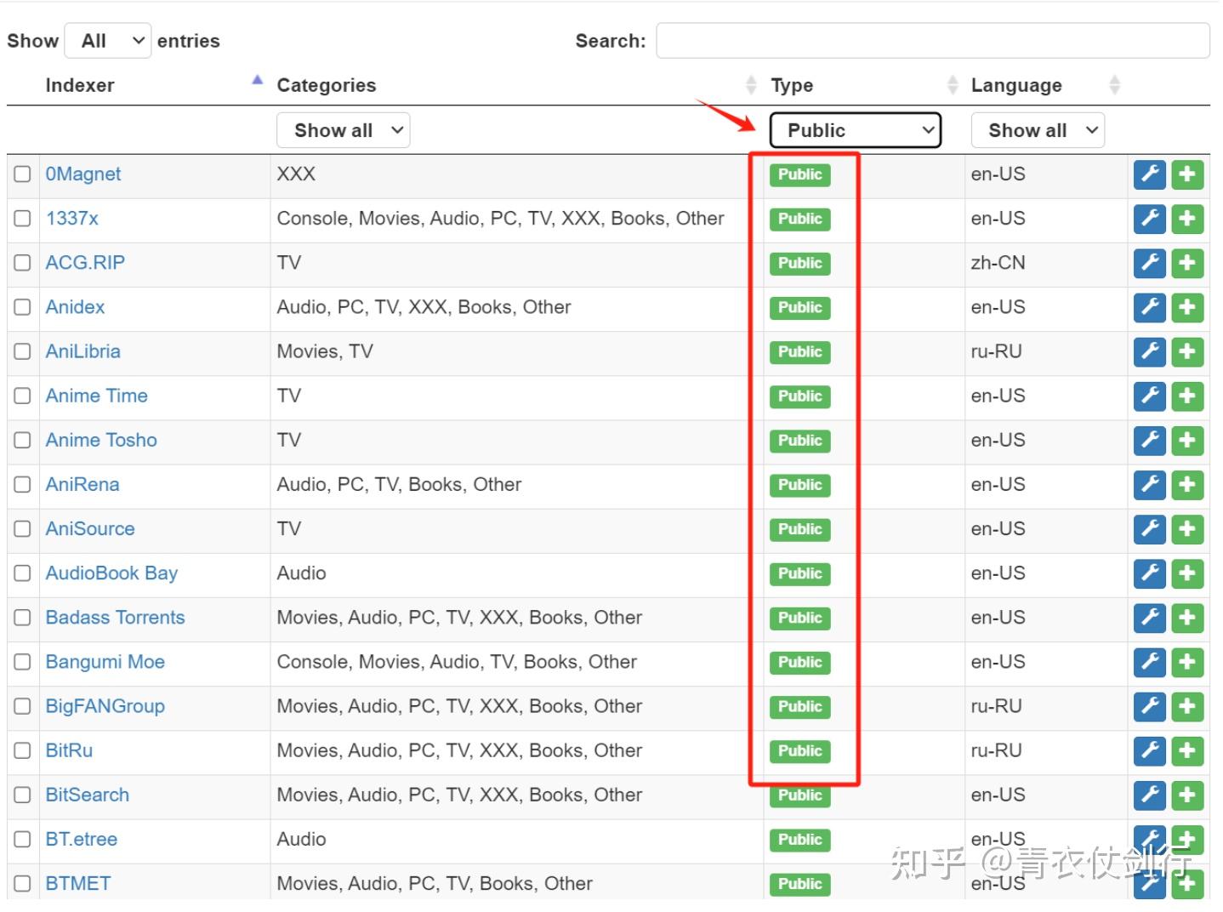Screen dimensions: 1223x912
Task: Open the Categories filter dropdown
Action: pos(344,130)
